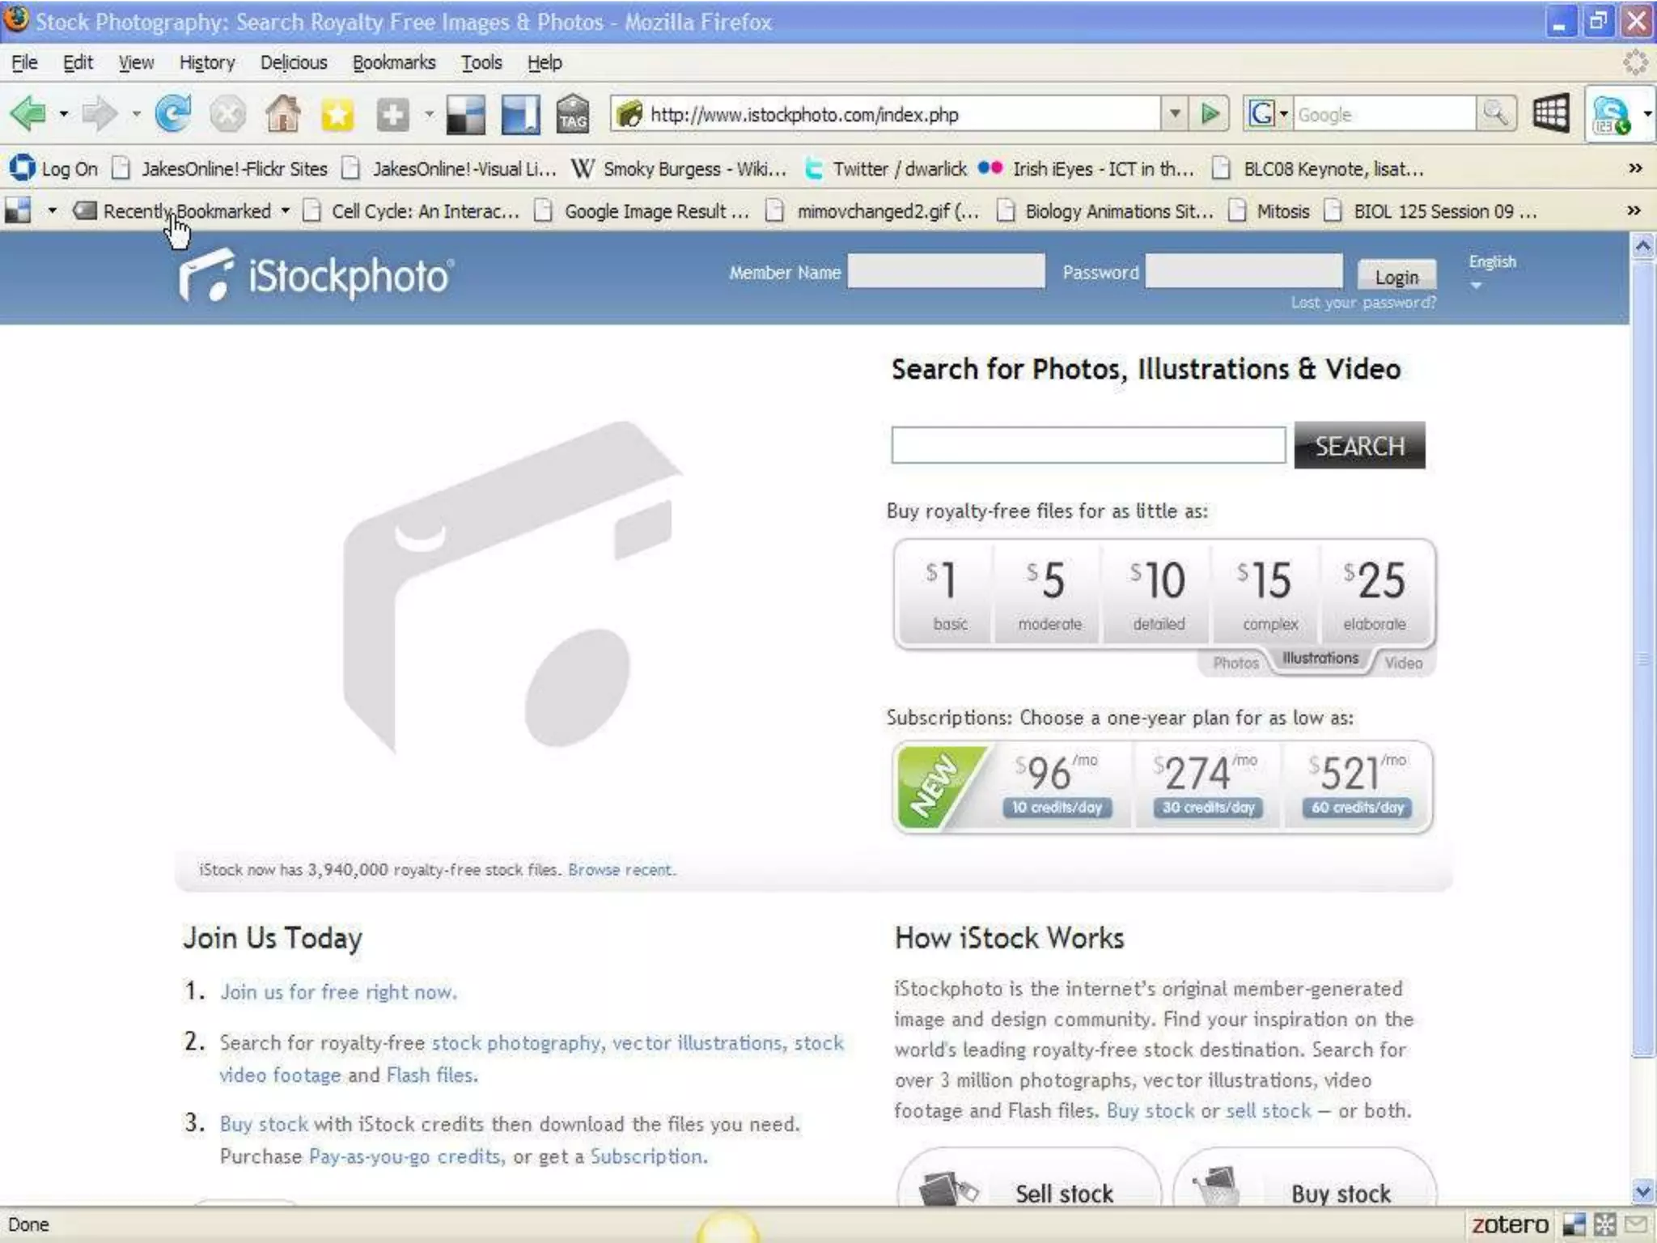Image resolution: width=1657 pixels, height=1243 pixels.
Task: Open the Bookmarks menu
Action: coord(393,62)
